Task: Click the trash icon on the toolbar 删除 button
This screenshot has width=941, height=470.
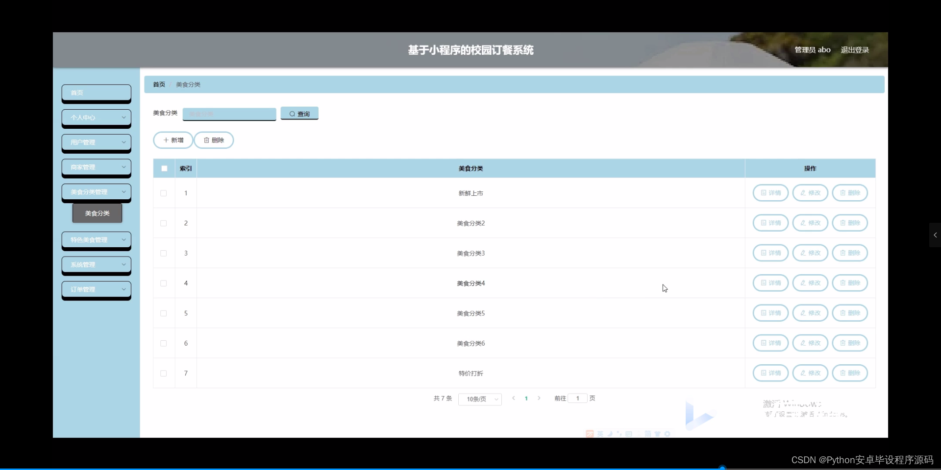Action: click(206, 140)
